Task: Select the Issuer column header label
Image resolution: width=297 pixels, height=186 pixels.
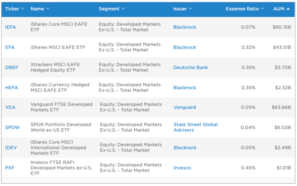Action: pyautogui.click(x=180, y=9)
